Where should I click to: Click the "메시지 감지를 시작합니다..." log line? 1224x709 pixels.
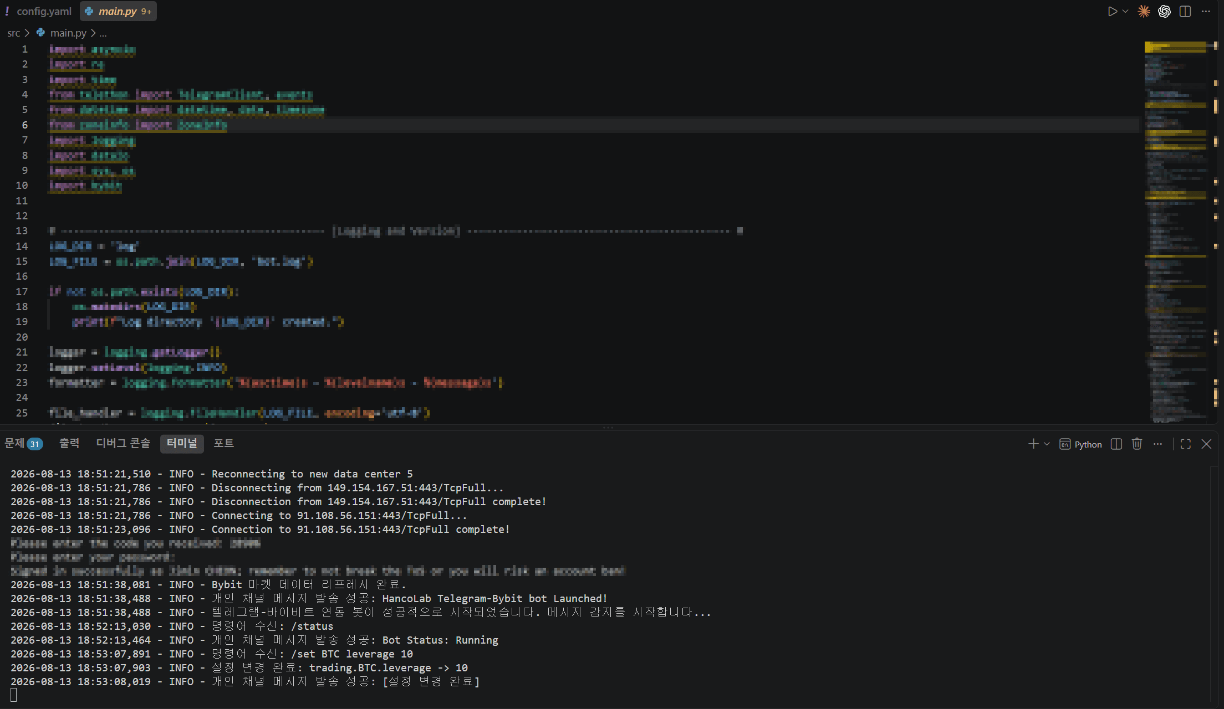361,613
